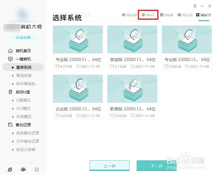Switch to the Win7 tab
Screen dimensions: 217x175
pyautogui.click(x=148, y=15)
